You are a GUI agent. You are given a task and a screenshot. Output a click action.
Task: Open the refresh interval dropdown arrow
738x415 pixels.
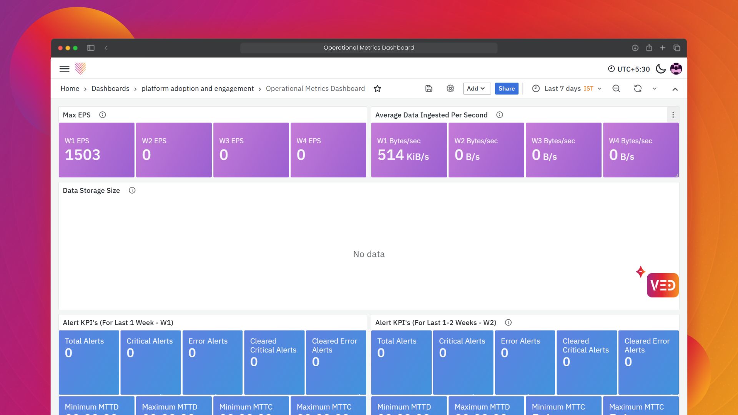(655, 89)
